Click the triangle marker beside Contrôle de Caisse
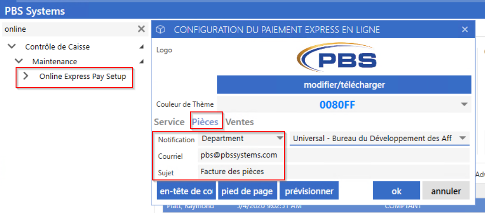Viewport: 485px width, 213px height. tap(142, 47)
